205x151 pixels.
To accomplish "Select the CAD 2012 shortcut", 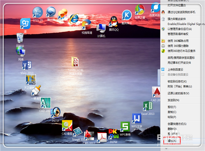I will (89, 137).
